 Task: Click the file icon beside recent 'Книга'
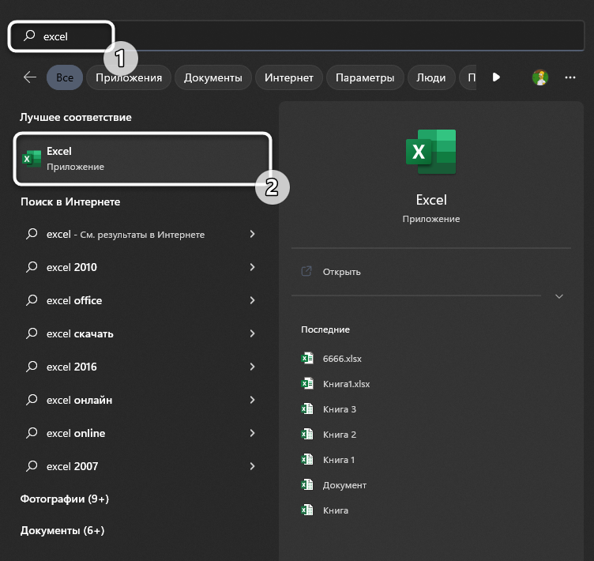[307, 510]
